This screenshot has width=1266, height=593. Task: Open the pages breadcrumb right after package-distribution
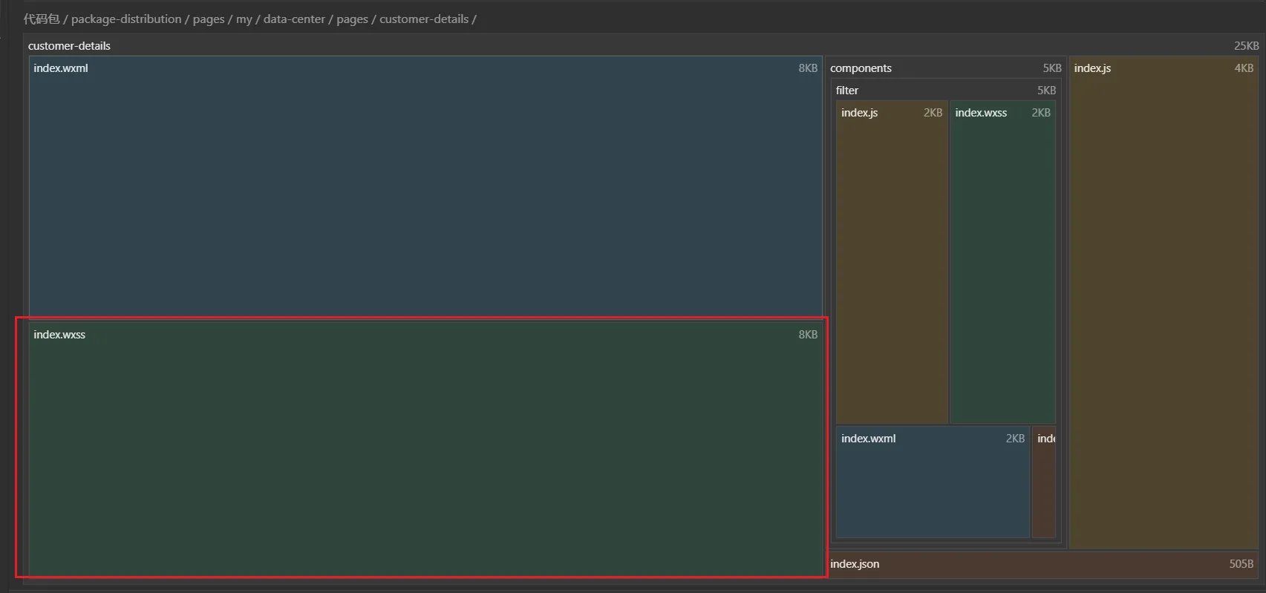209,19
